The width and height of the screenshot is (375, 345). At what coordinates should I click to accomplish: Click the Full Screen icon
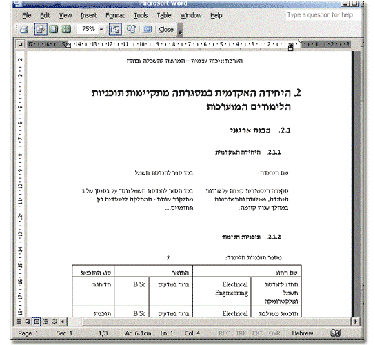pyautogui.click(x=147, y=29)
